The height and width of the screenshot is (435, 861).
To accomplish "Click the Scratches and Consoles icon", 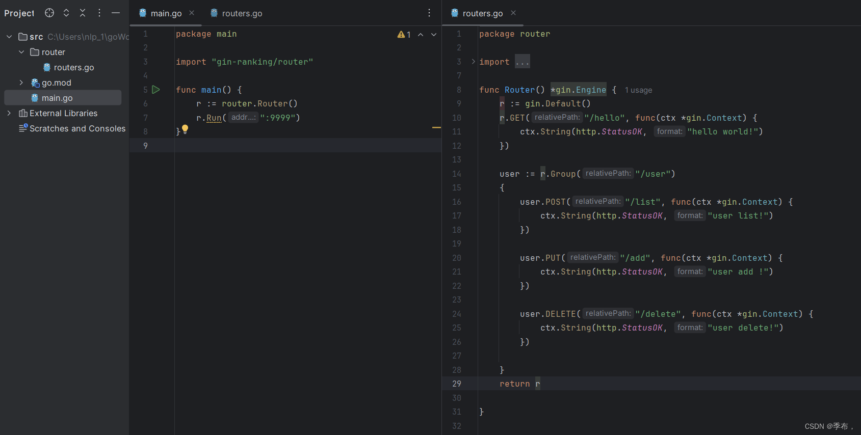I will pyautogui.click(x=23, y=128).
